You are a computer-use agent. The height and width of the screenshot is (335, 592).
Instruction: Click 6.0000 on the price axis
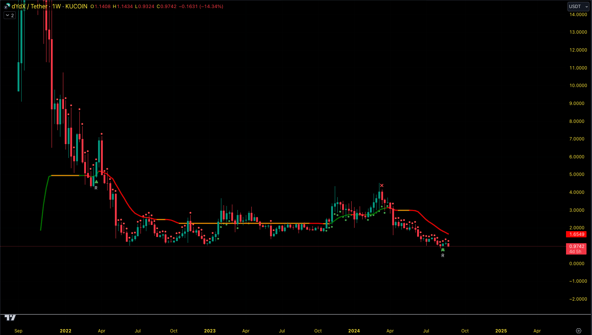click(x=577, y=157)
